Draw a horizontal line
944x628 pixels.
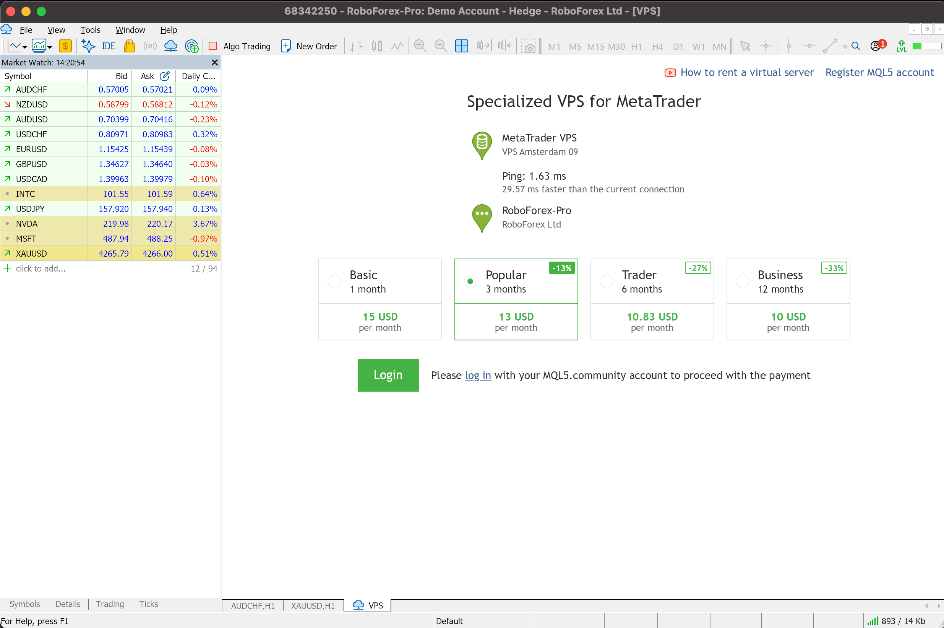[x=809, y=46]
